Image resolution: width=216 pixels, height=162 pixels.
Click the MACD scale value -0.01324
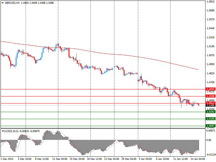point(211,155)
